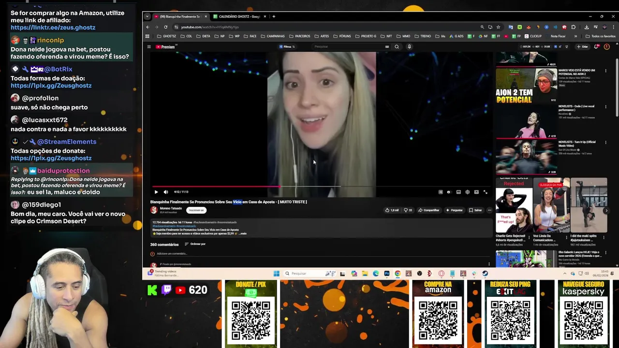
Task: Click the Criar create button
Action: (x=582, y=47)
